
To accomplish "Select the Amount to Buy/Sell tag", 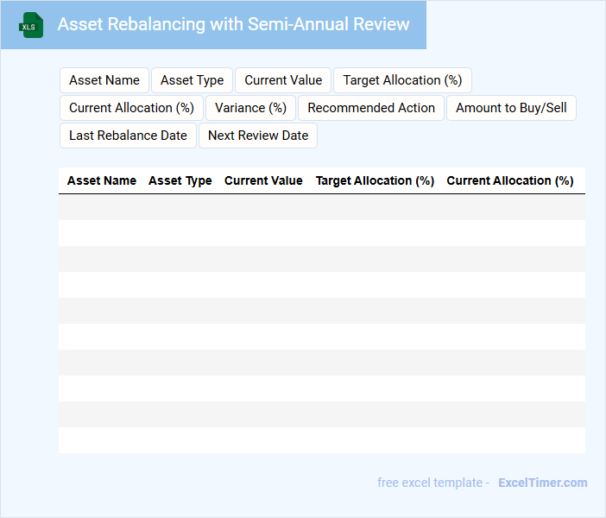I will click(x=511, y=108).
